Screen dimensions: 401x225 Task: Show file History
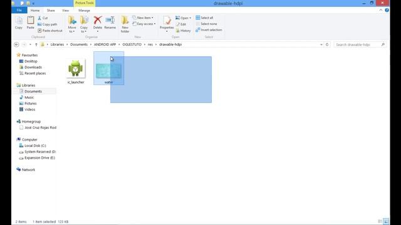click(183, 31)
